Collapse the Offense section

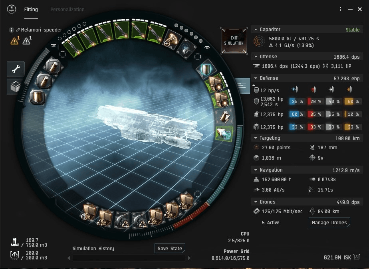[x=256, y=57]
